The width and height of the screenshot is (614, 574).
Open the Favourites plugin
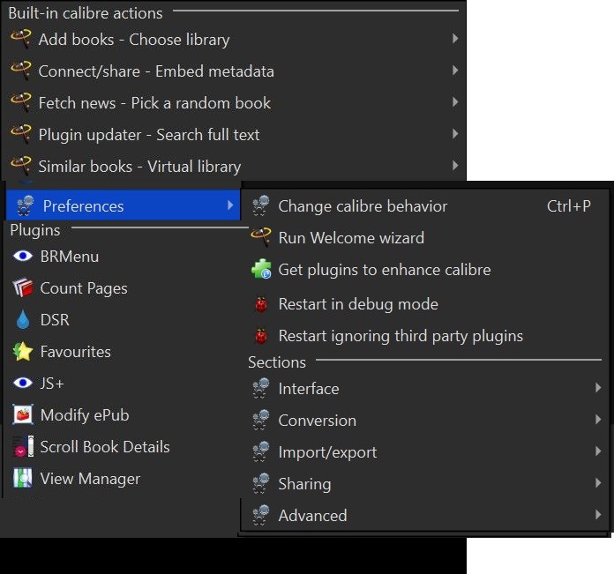pyautogui.click(x=122, y=351)
